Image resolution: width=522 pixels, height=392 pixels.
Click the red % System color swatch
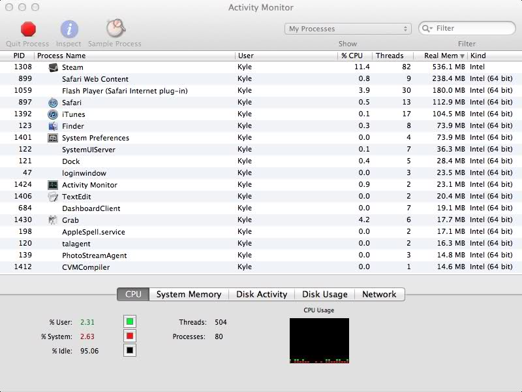pyautogui.click(x=130, y=336)
